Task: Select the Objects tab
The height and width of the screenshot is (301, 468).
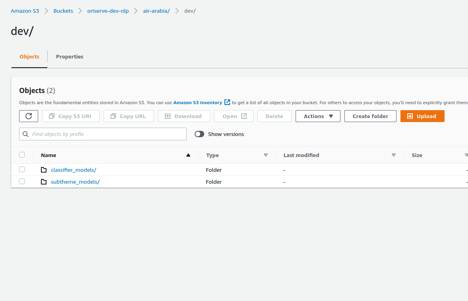Action: [29, 56]
